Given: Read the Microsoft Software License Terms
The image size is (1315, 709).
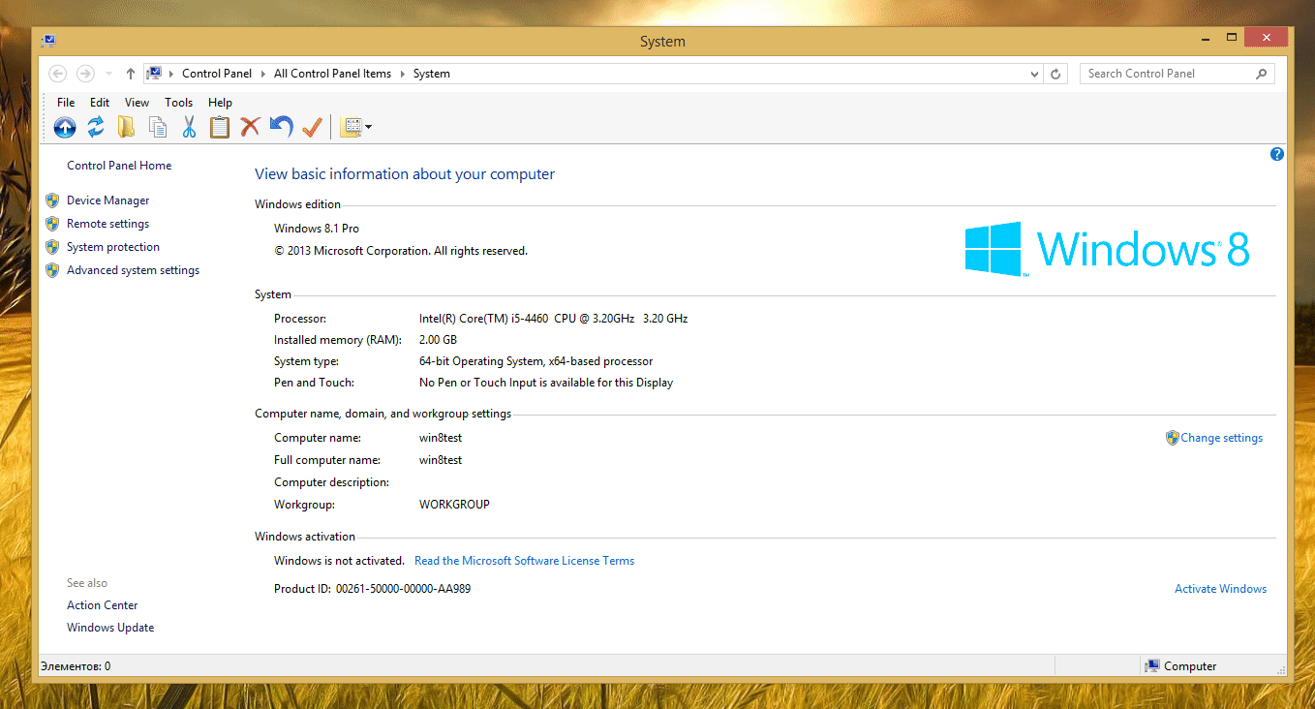Looking at the screenshot, I should pyautogui.click(x=524, y=561).
